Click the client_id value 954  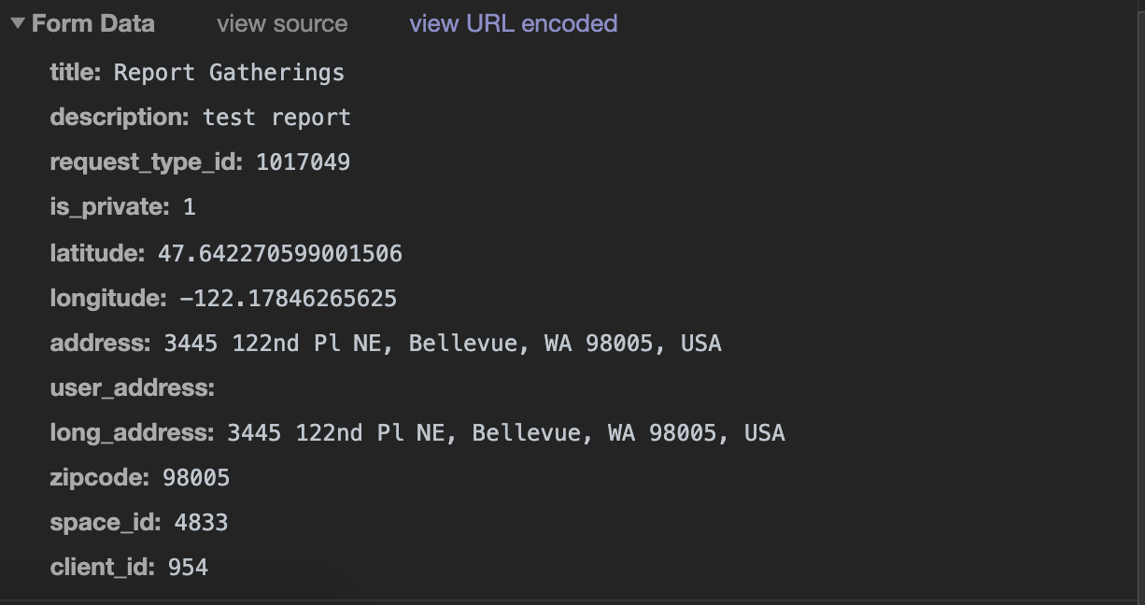click(x=188, y=568)
